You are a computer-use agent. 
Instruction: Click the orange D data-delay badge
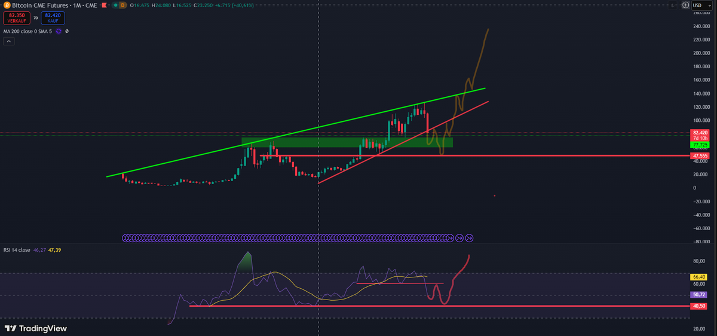point(124,5)
